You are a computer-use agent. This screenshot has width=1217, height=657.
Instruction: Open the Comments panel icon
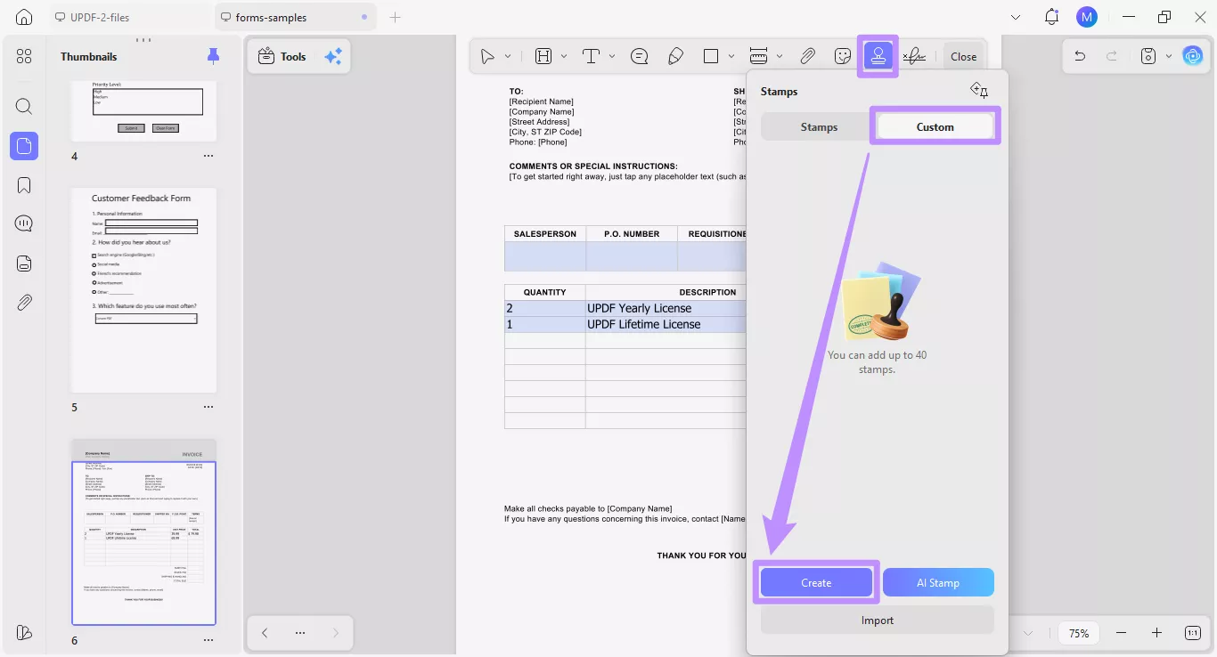[24, 223]
